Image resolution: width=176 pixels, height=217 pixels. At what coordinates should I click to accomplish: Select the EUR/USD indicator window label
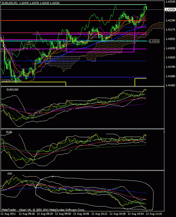(12, 90)
